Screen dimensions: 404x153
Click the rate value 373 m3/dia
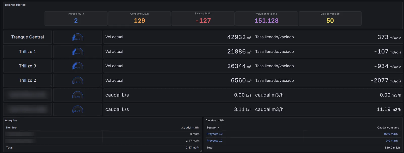click(x=389, y=37)
